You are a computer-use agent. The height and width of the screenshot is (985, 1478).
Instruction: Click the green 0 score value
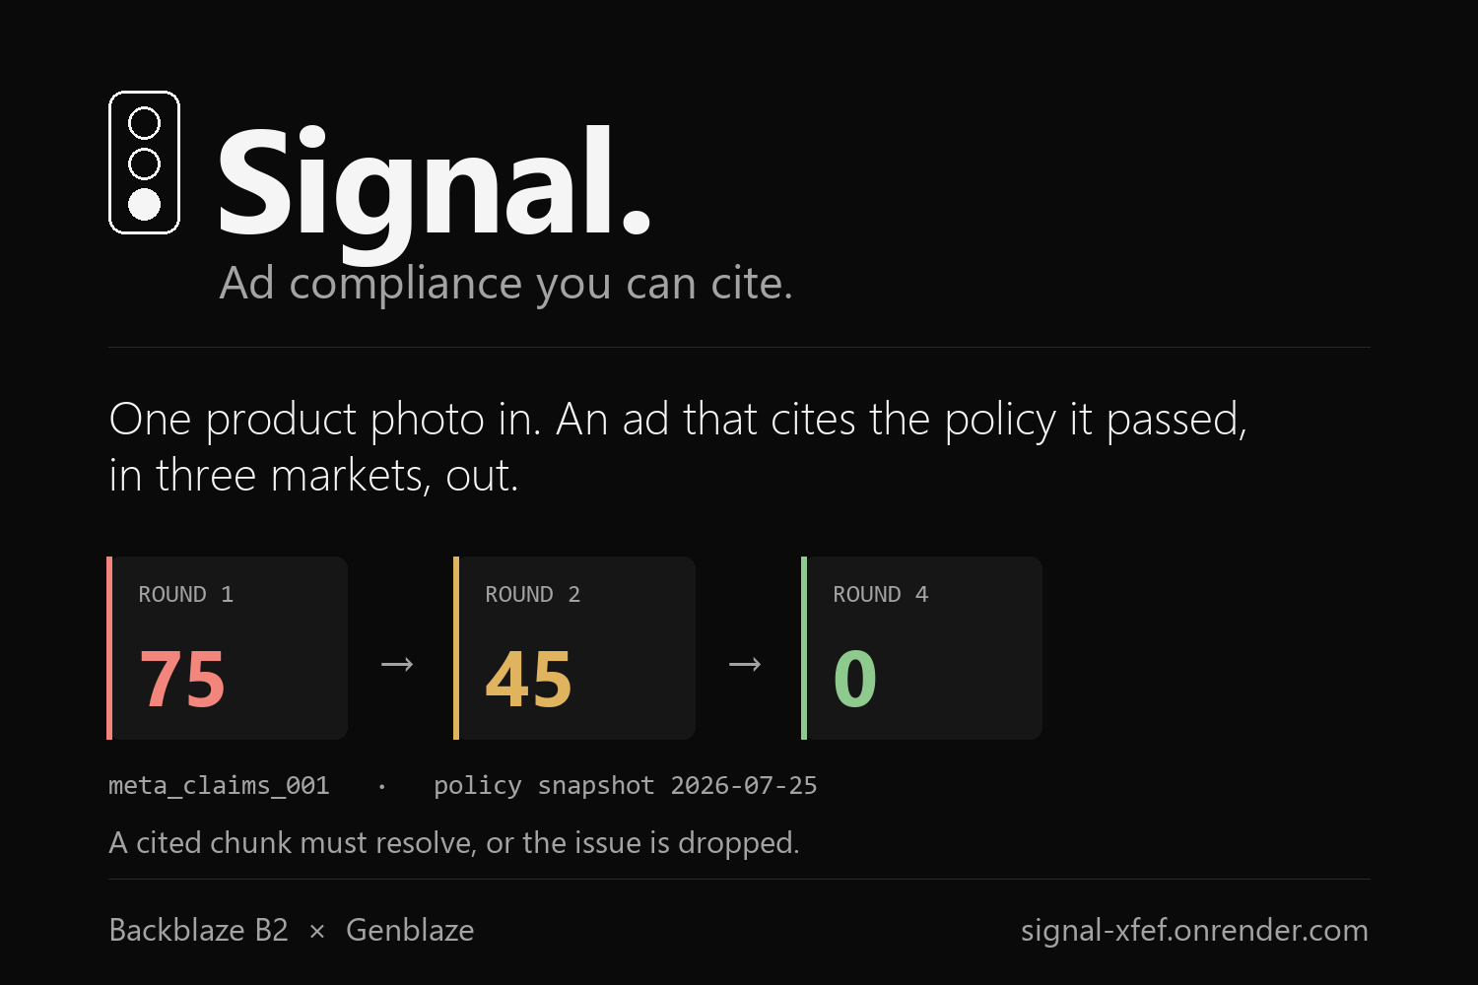855,679
